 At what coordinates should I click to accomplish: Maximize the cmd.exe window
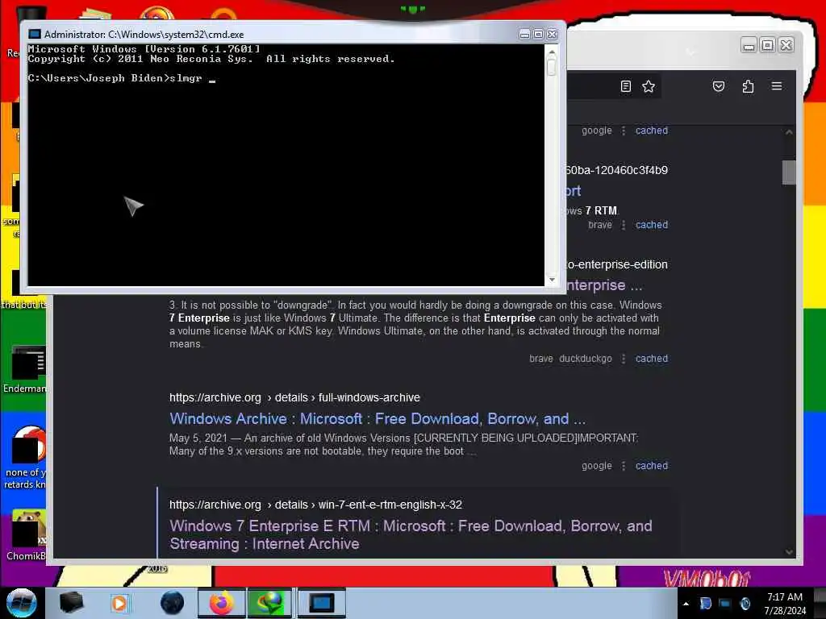tap(538, 34)
